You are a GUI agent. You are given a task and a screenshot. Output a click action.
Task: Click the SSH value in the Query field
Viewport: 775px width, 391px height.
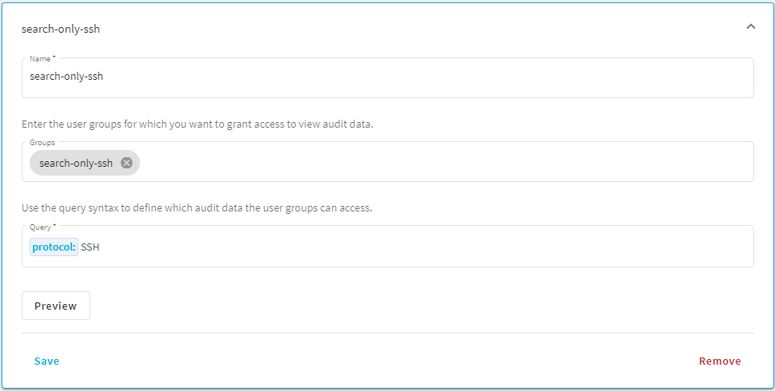click(90, 247)
